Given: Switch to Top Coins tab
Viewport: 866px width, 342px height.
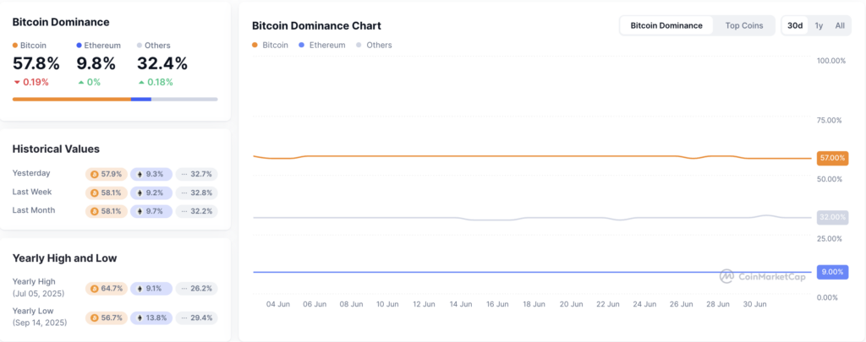Looking at the screenshot, I should coord(744,25).
